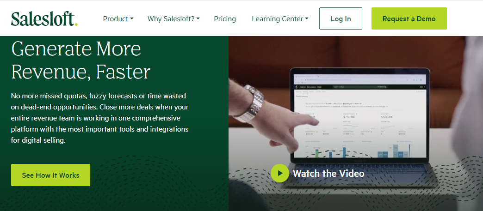Expand the caret arrow beside Product
The width and height of the screenshot is (483, 211).
[132, 19]
